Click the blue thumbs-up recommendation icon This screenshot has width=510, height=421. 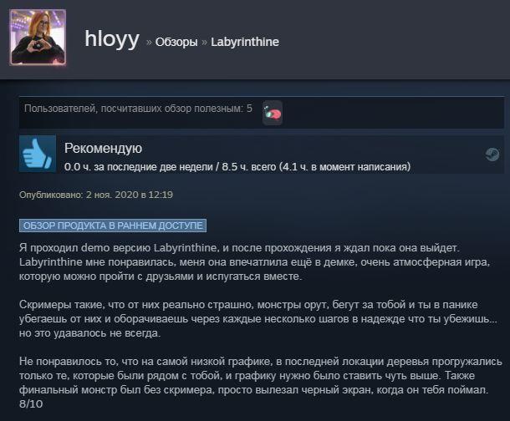38,154
